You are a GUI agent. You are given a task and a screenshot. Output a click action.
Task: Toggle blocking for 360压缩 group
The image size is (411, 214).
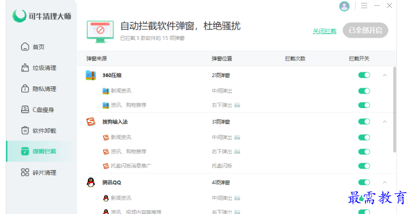tap(364, 75)
